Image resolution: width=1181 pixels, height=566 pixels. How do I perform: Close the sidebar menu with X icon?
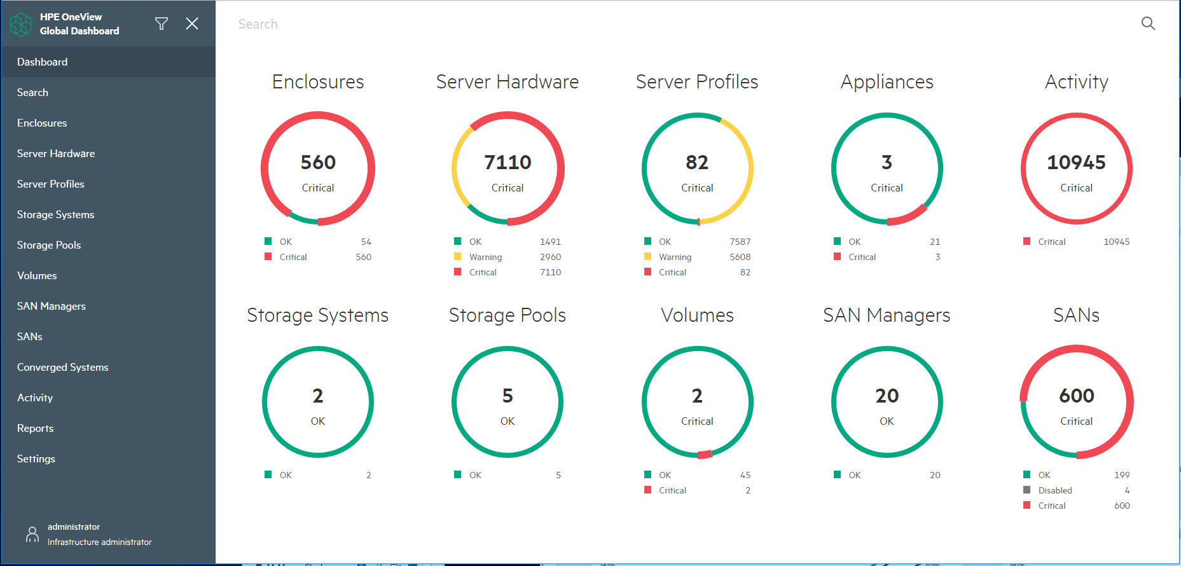pyautogui.click(x=192, y=24)
